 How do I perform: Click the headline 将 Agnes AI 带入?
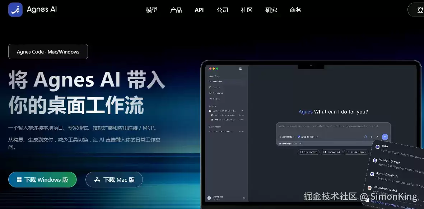point(87,80)
